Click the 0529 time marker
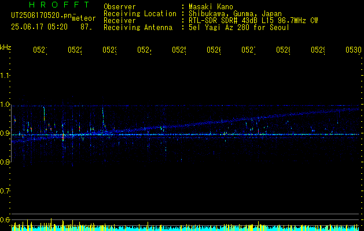 click(318, 50)
